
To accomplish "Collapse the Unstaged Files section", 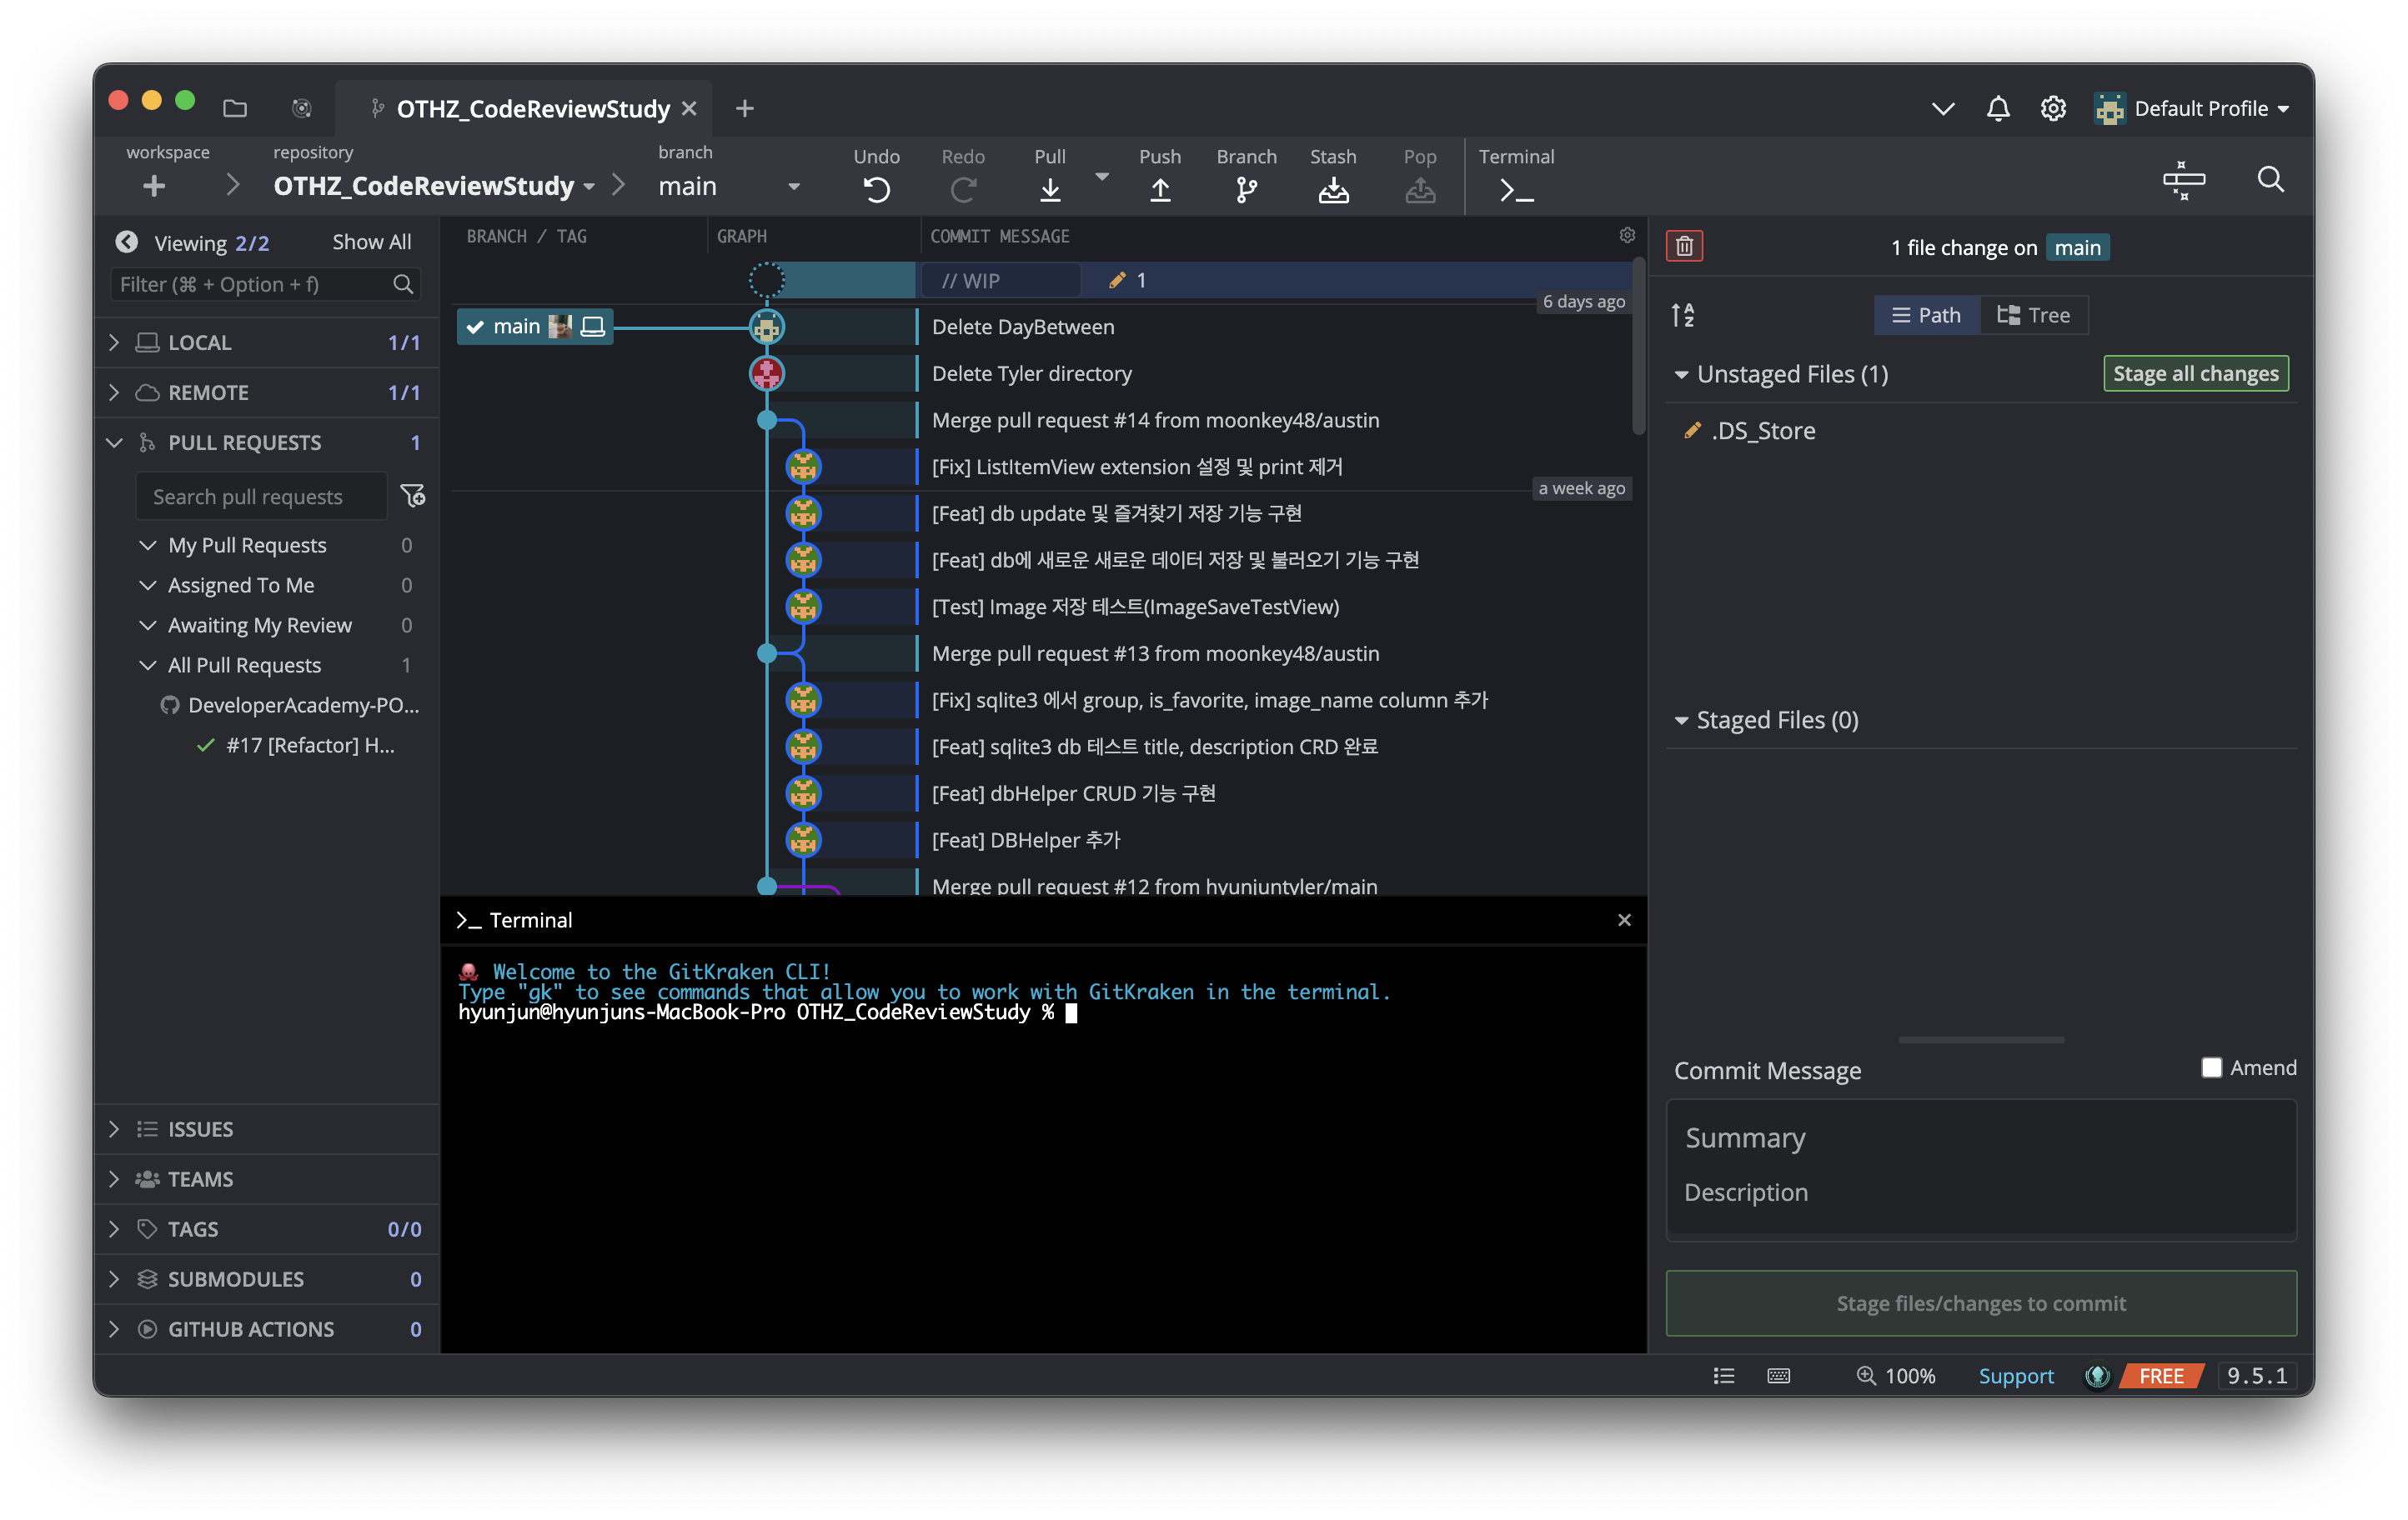I will pyautogui.click(x=1681, y=375).
